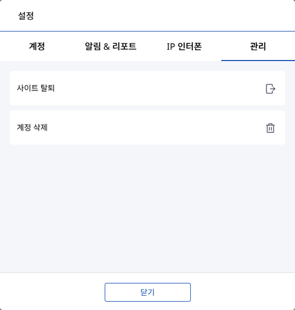Click the 계정 삭제 label text
295x310 pixels.
click(x=32, y=128)
